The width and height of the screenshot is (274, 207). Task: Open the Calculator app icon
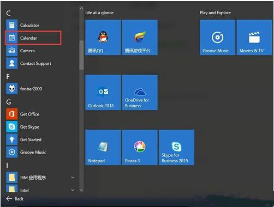click(x=12, y=25)
